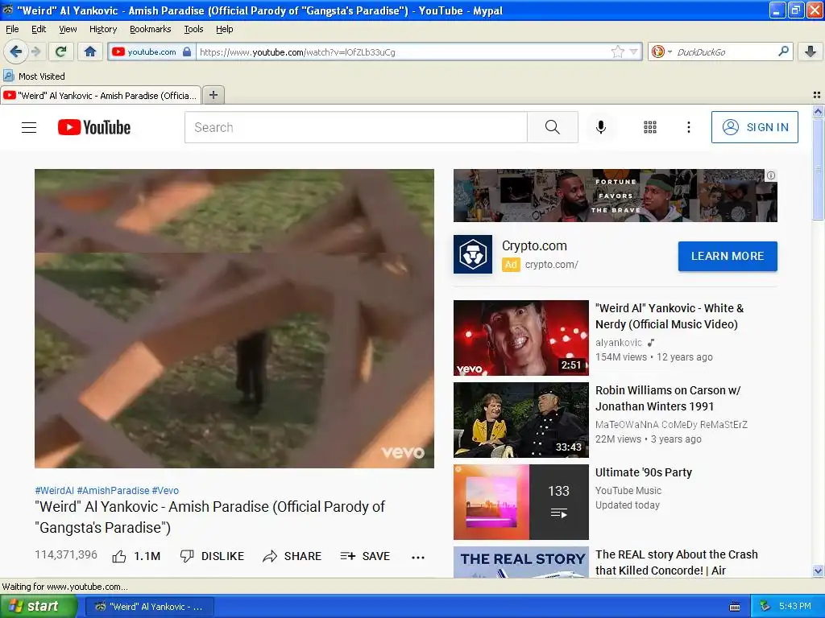Click the browser forward arrow
The image size is (825, 618).
click(36, 51)
